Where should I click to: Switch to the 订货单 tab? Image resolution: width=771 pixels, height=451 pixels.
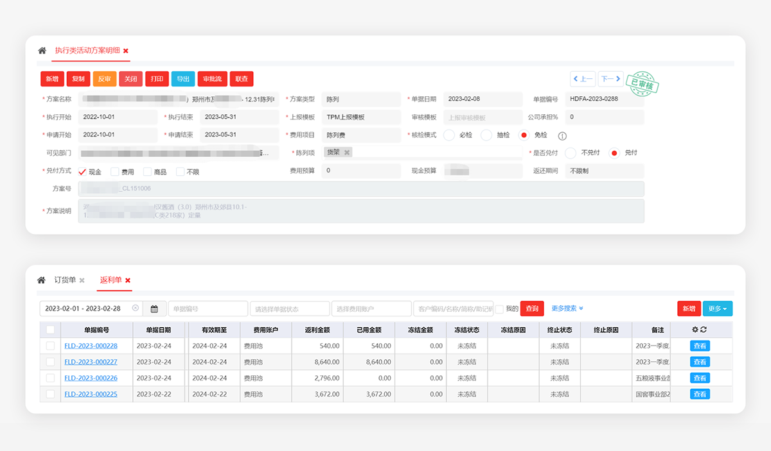coord(65,280)
